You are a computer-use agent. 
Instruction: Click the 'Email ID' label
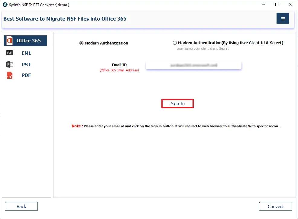coord(119,65)
